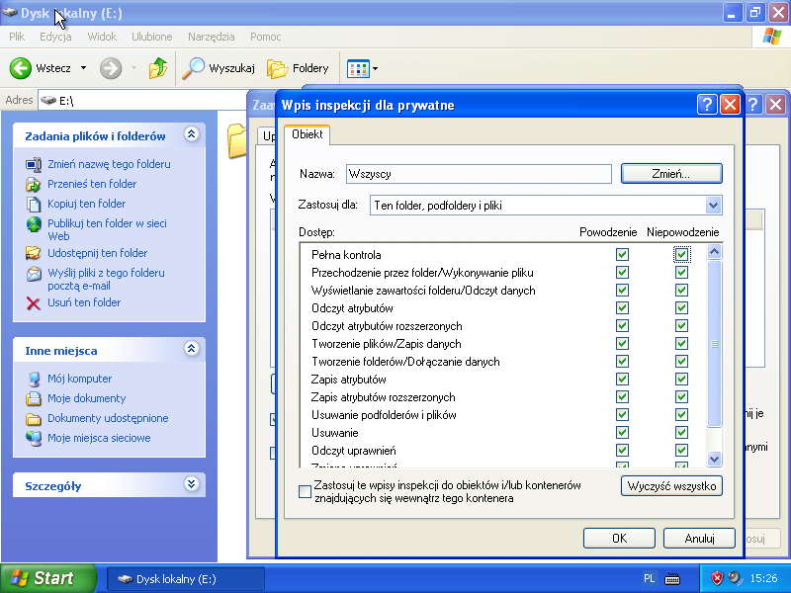This screenshot has width=791, height=593.
Task: Enable Zastosuj te wpisy inspekcji checkbox
Action: tap(305, 491)
